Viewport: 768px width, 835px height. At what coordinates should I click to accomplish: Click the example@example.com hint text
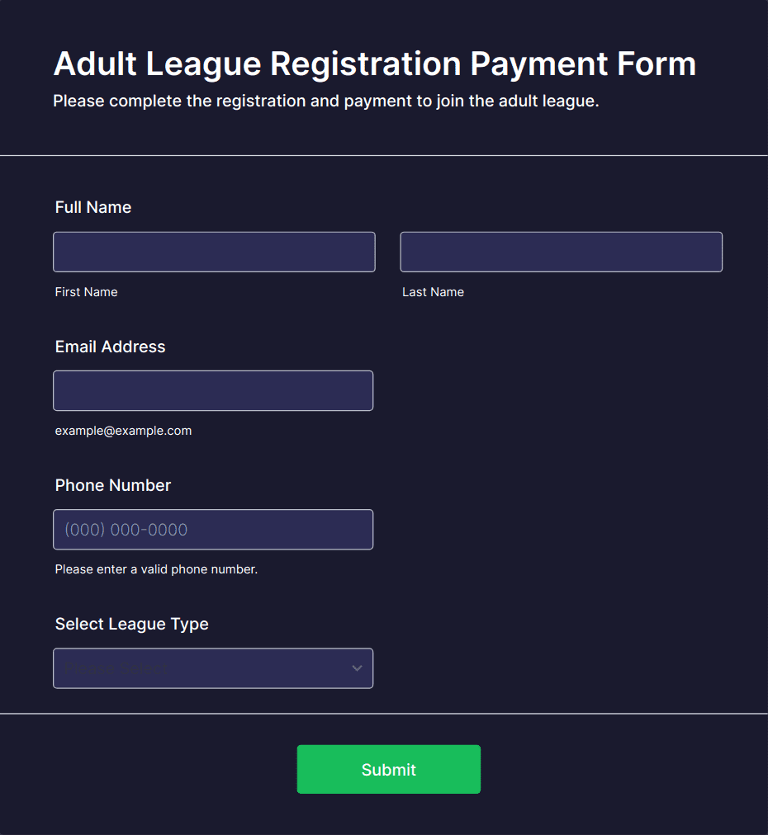tap(123, 431)
